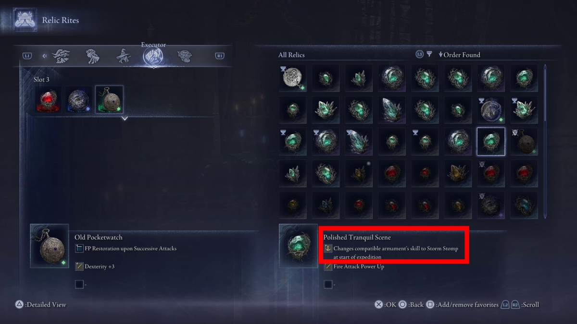Screen dimensions: 577x324
Task: Select the currently highlighted green relic thumbnail
Action: pyautogui.click(x=490, y=142)
